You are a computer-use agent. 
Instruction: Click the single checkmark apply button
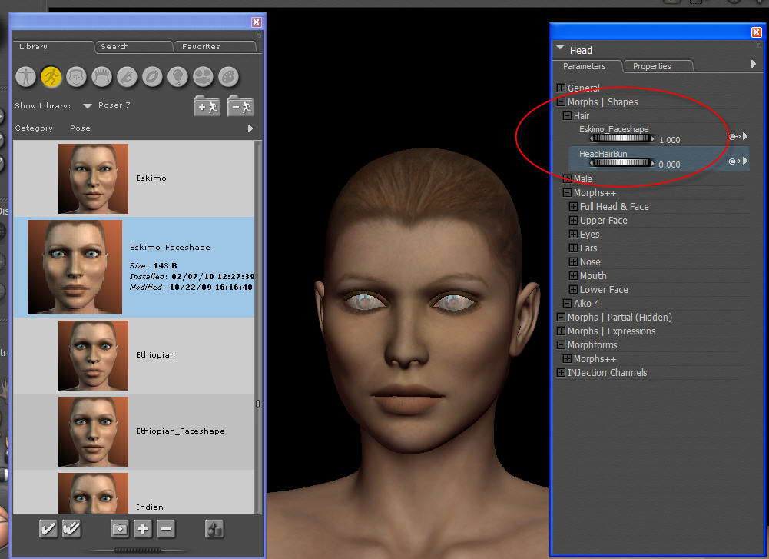[x=48, y=528]
